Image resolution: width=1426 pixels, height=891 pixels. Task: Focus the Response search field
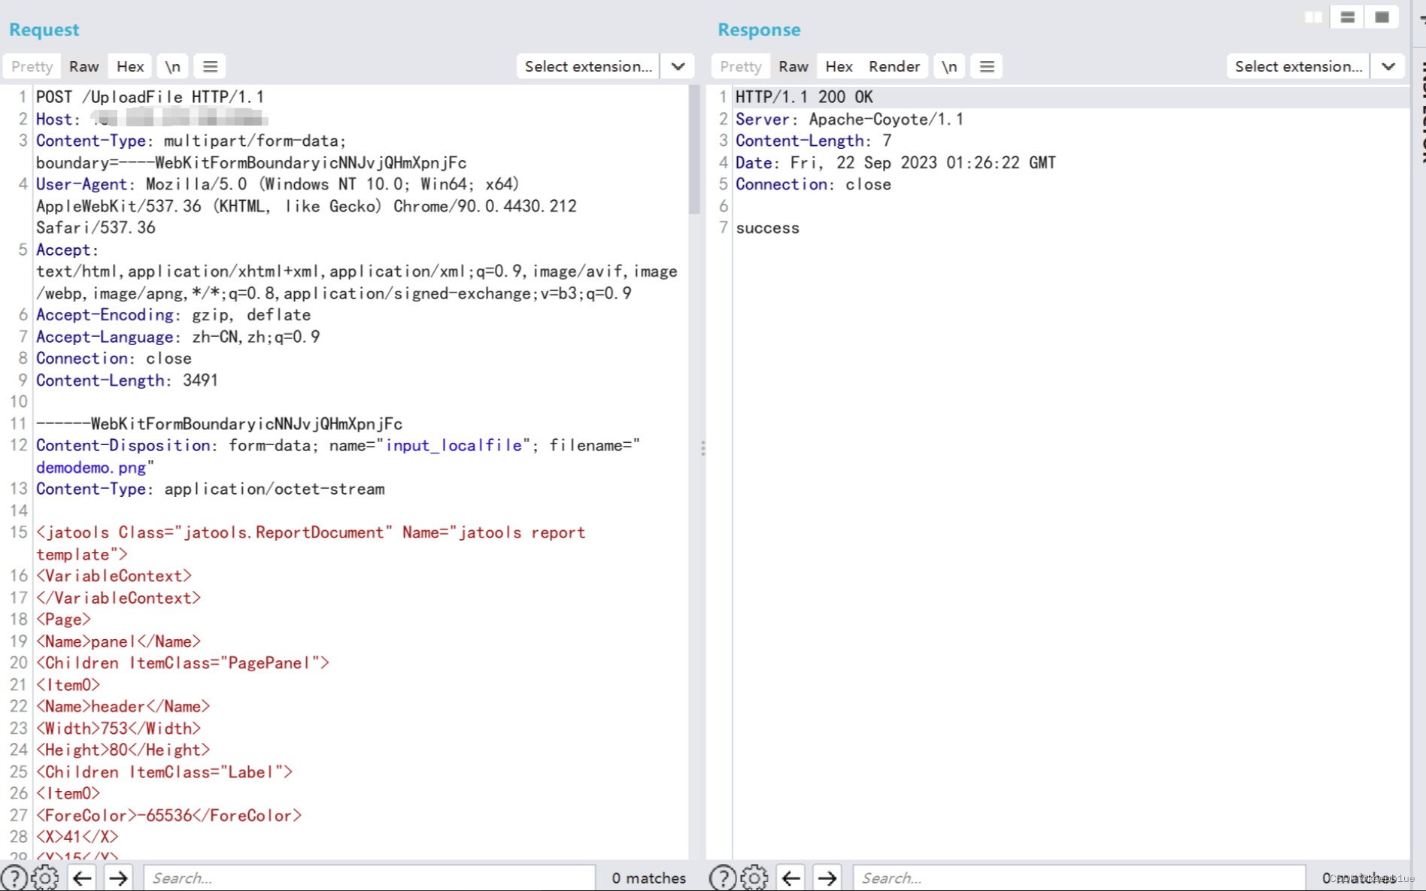(x=1079, y=877)
